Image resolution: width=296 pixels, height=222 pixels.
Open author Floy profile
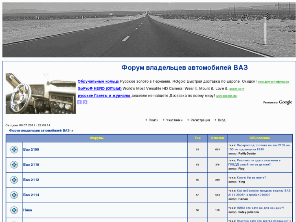click(x=241, y=169)
